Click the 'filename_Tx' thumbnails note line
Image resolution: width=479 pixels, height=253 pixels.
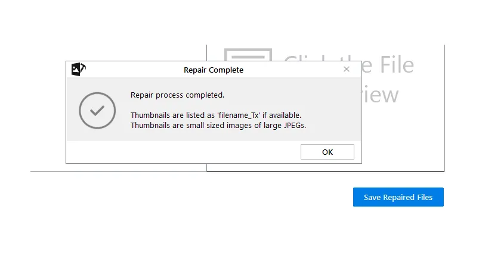click(216, 115)
